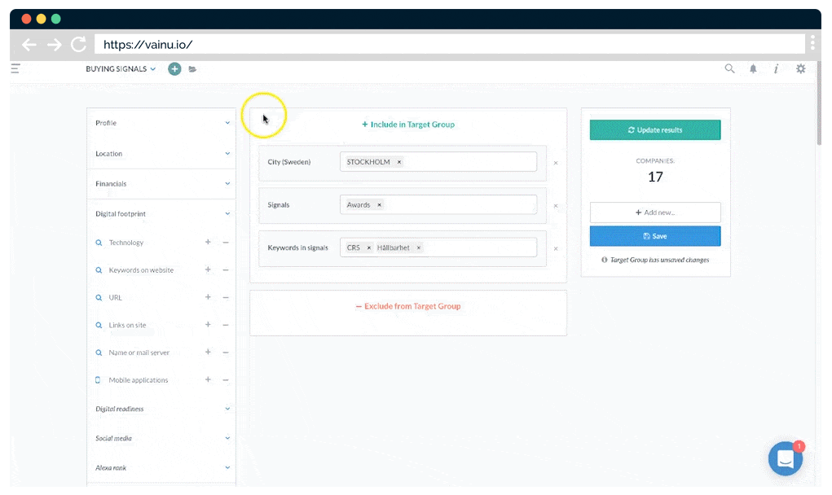Open the hamburger menu icon
Image resolution: width=832 pixels, height=495 pixels.
tap(15, 69)
